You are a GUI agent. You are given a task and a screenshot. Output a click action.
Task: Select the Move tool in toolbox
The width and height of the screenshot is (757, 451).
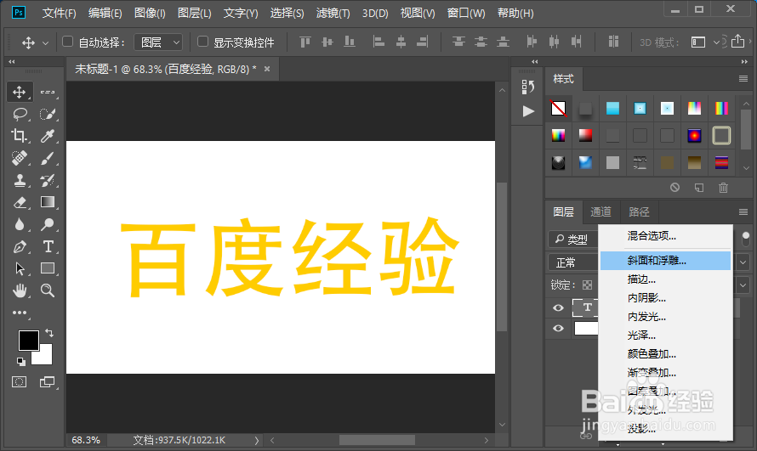20,92
